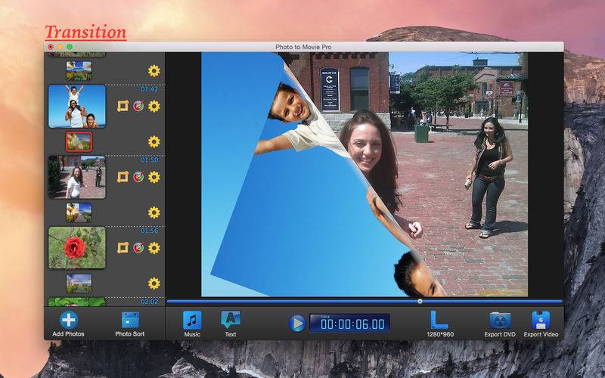Open color effect wheel for the 01:42 photo
Image resolution: width=605 pixels, height=378 pixels.
point(138,106)
